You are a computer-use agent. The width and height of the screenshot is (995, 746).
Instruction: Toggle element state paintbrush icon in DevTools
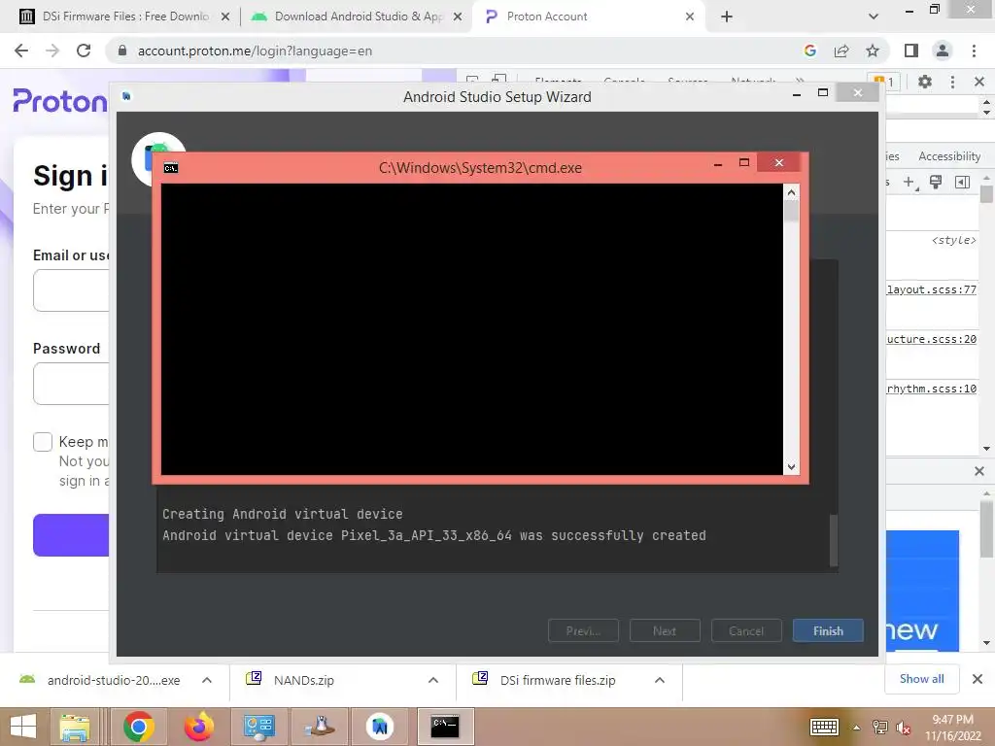(936, 183)
